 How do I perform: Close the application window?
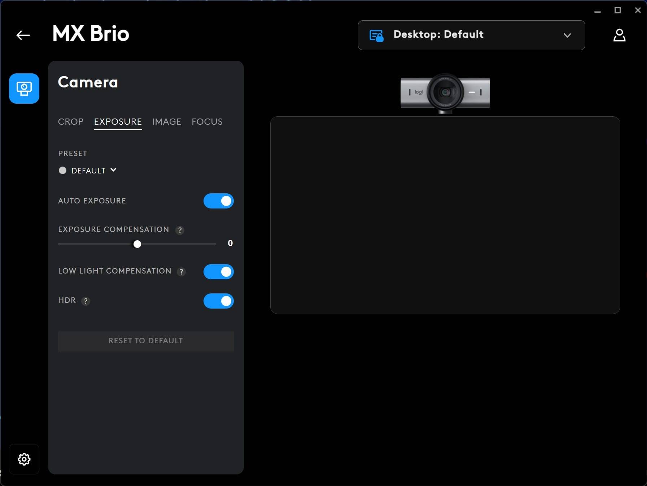(x=638, y=10)
